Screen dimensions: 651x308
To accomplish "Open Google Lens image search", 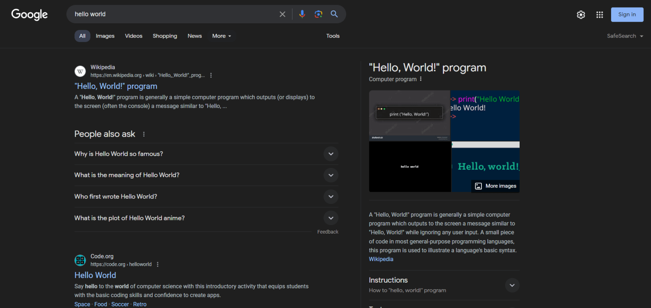I will coord(318,14).
